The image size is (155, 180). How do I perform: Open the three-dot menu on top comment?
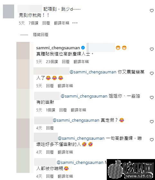point(75,23)
